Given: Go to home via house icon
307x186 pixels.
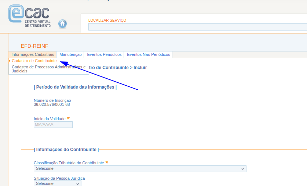Looking at the screenshot, I should 62,24.
